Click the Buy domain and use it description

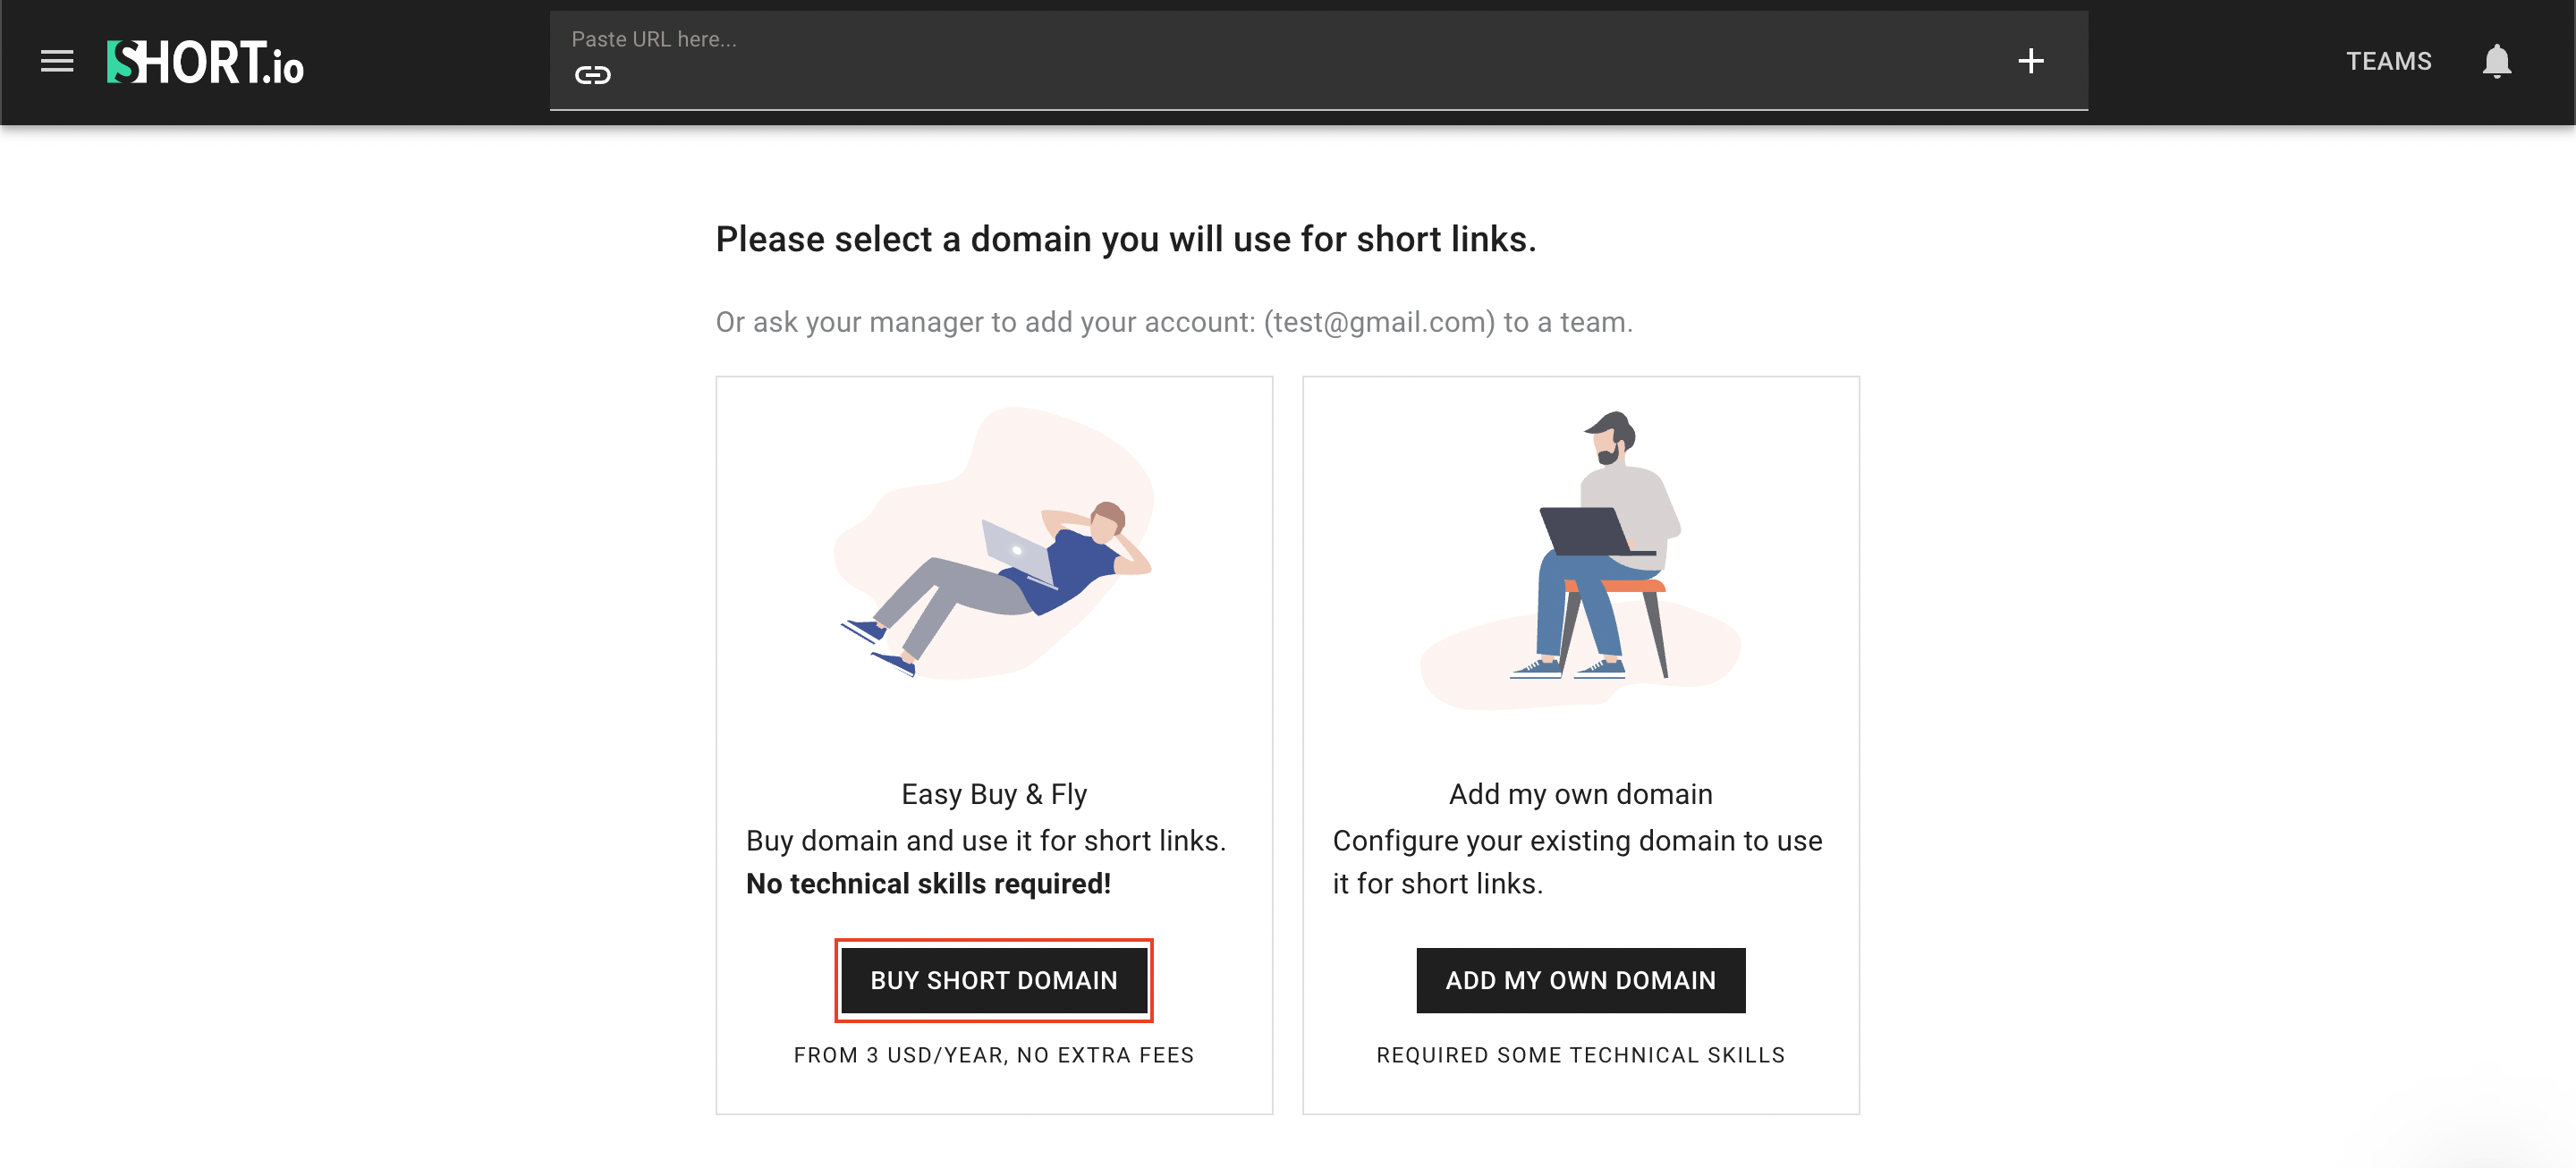985,841
